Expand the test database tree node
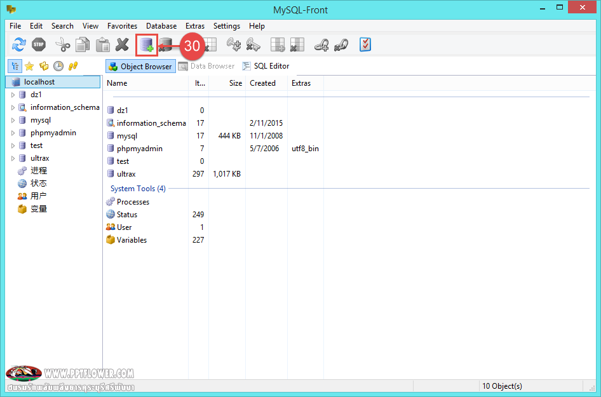The image size is (601, 397). point(13,145)
